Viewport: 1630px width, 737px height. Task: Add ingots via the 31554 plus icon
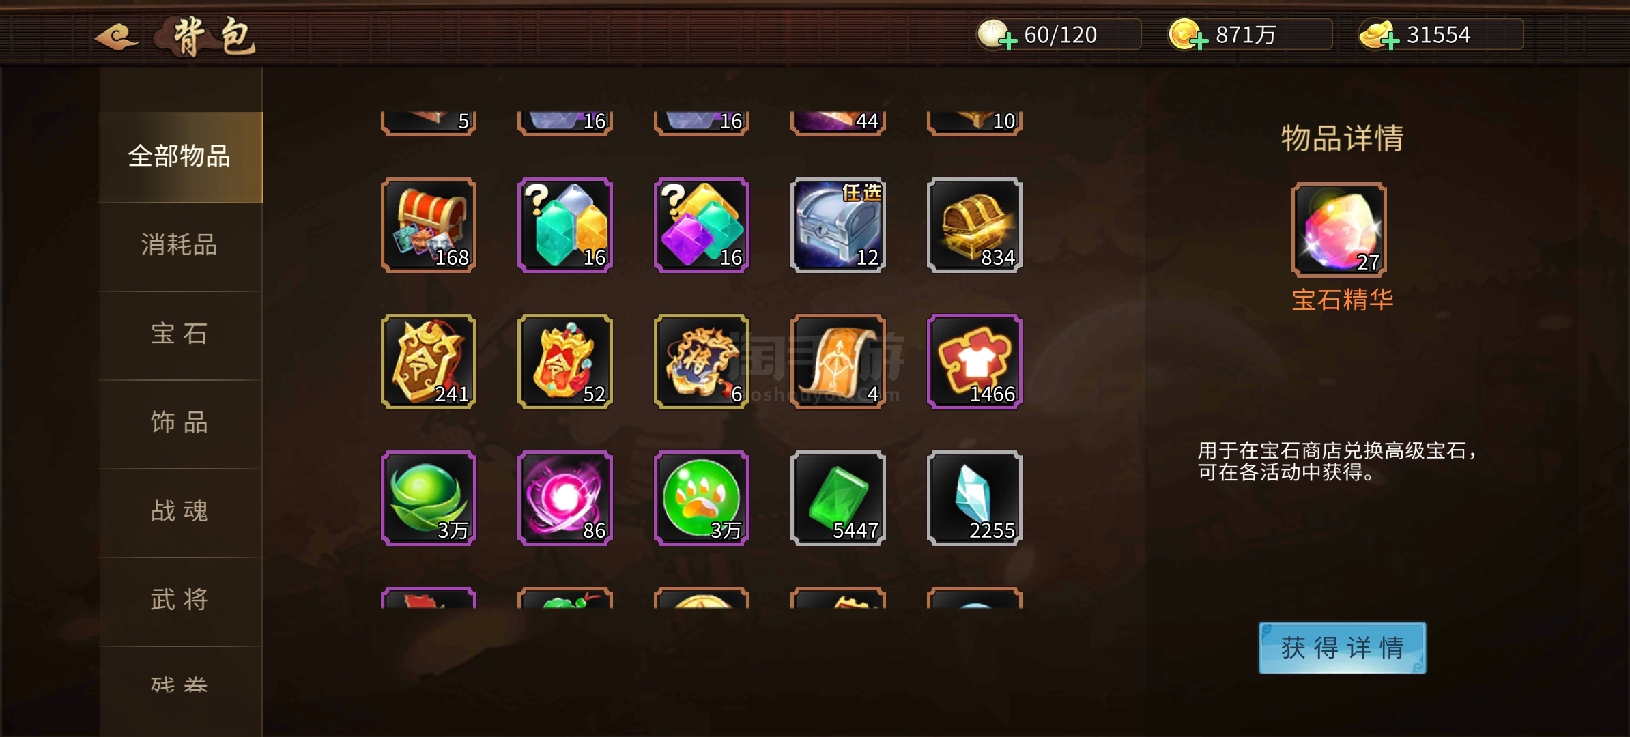coord(1390,41)
